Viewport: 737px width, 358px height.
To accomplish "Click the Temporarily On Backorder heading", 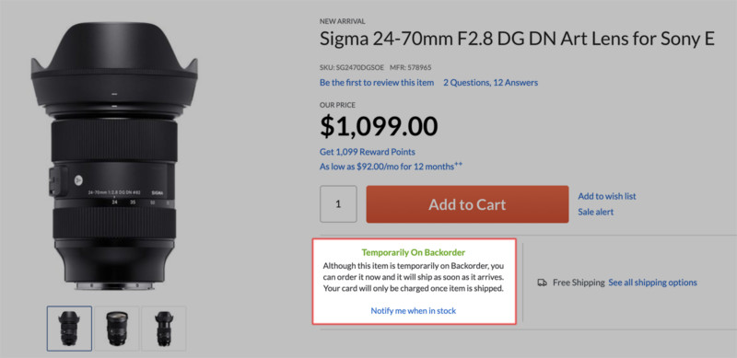I will click(x=414, y=252).
